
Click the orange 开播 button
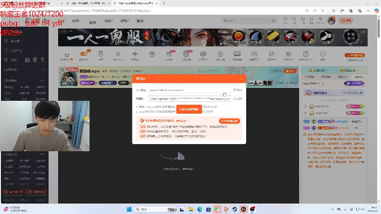(x=346, y=20)
